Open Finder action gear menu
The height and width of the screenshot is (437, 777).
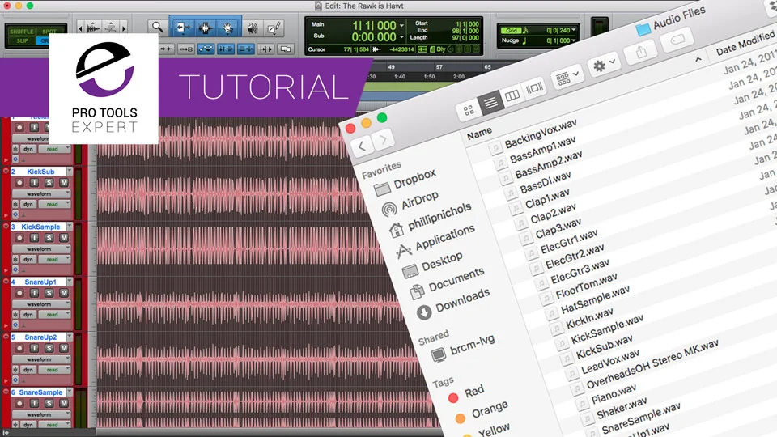pos(604,65)
